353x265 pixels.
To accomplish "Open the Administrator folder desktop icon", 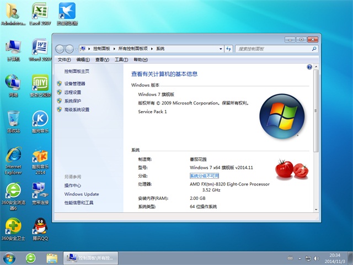I will (13, 14).
